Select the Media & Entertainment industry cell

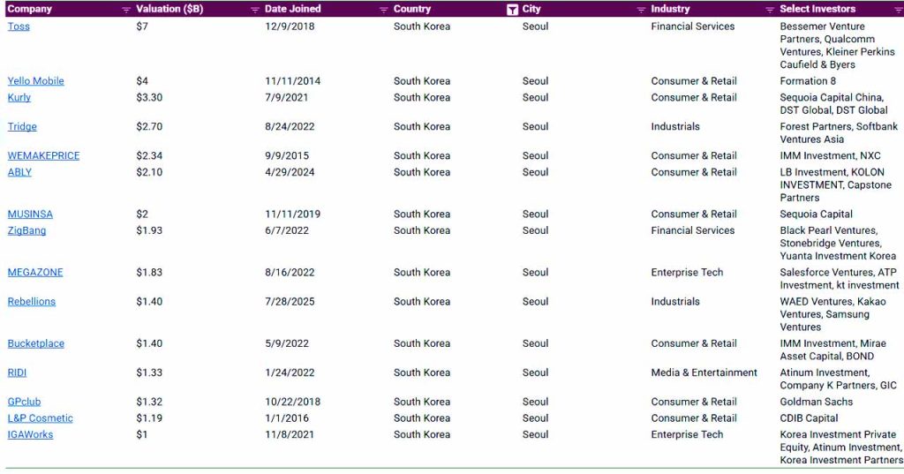click(704, 372)
